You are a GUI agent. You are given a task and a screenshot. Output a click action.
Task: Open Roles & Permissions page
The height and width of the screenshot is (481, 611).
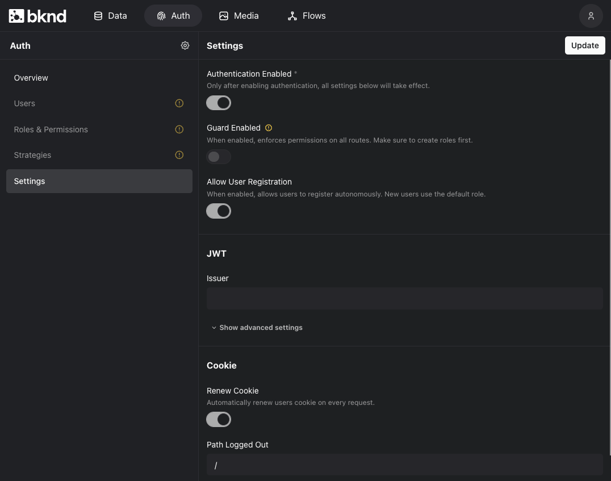tap(99, 129)
